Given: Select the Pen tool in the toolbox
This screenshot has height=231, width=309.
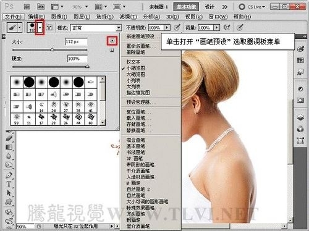Looking at the screenshot, I should point(9,175).
